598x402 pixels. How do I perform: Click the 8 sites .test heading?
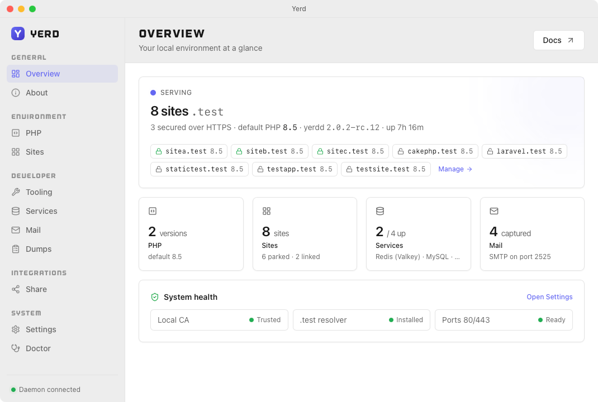[187, 111]
